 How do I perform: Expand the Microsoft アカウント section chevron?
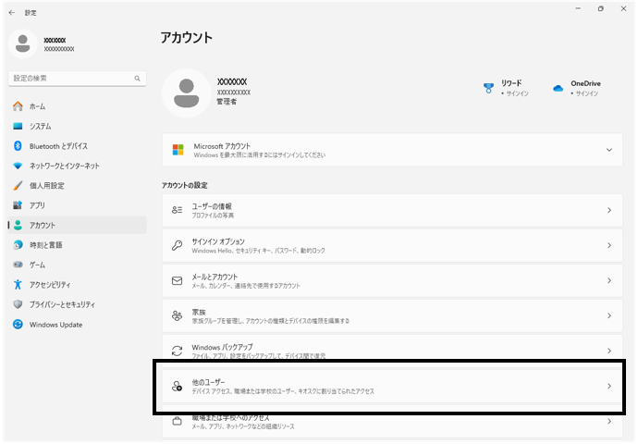point(608,150)
